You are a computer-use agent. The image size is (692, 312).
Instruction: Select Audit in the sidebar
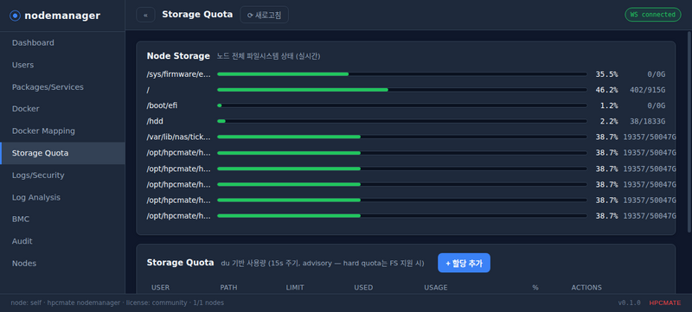click(62, 241)
